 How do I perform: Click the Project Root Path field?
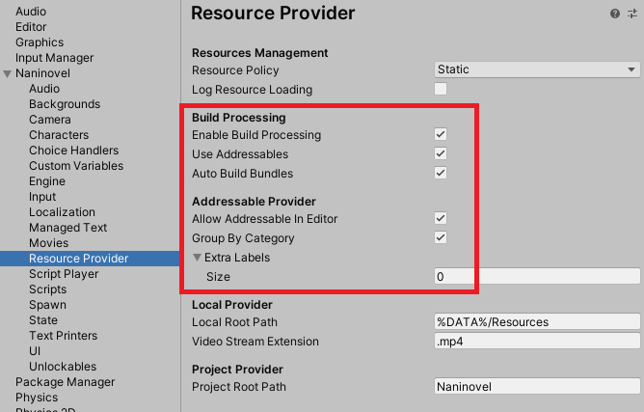(x=537, y=387)
